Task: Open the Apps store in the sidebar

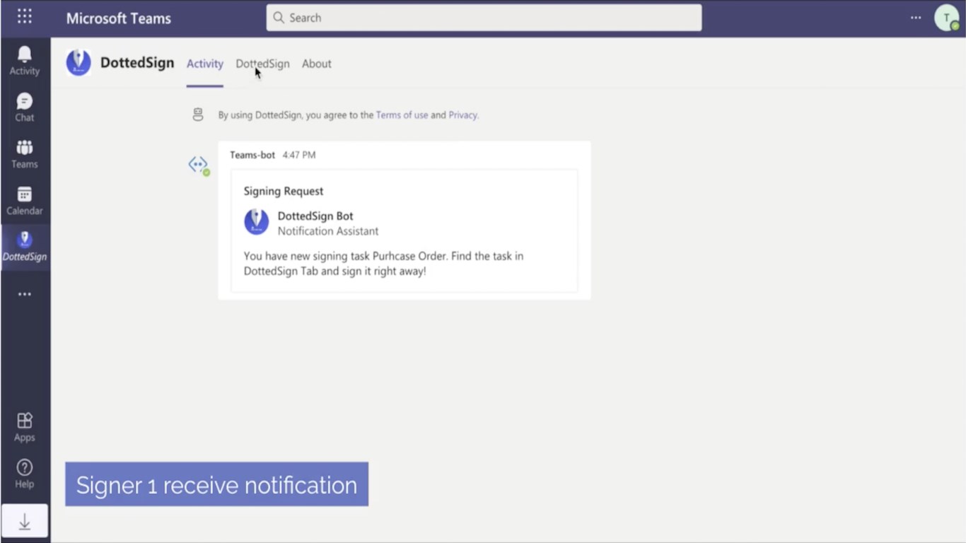Action: tap(25, 427)
